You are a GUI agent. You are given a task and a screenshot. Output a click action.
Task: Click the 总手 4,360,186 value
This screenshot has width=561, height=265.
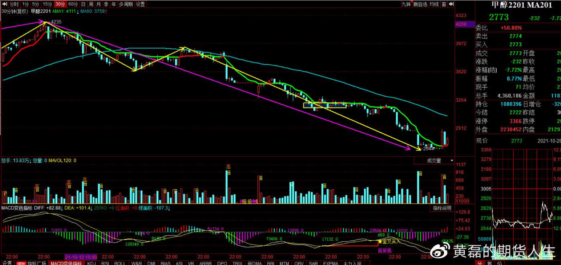[x=509, y=96]
